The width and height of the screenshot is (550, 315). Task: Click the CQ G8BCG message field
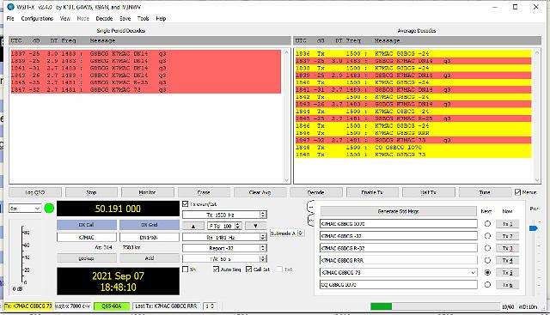tap(399, 284)
